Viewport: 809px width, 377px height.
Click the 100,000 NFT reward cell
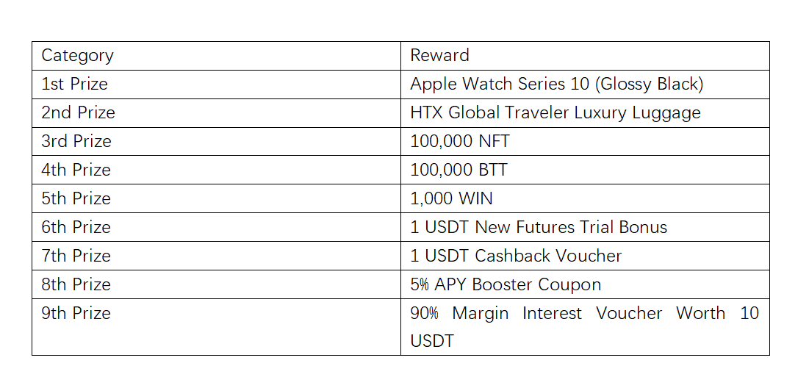tap(459, 142)
